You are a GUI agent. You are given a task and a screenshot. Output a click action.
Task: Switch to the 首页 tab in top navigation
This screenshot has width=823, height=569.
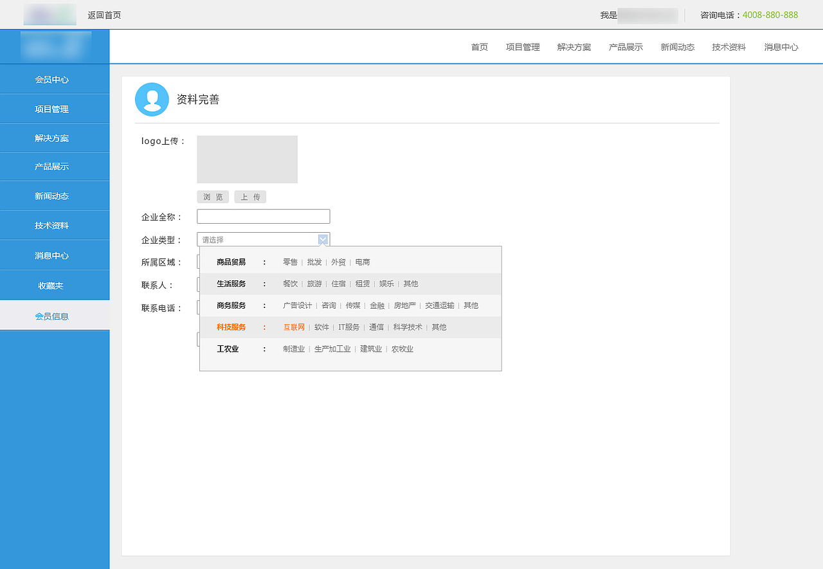[x=478, y=46]
